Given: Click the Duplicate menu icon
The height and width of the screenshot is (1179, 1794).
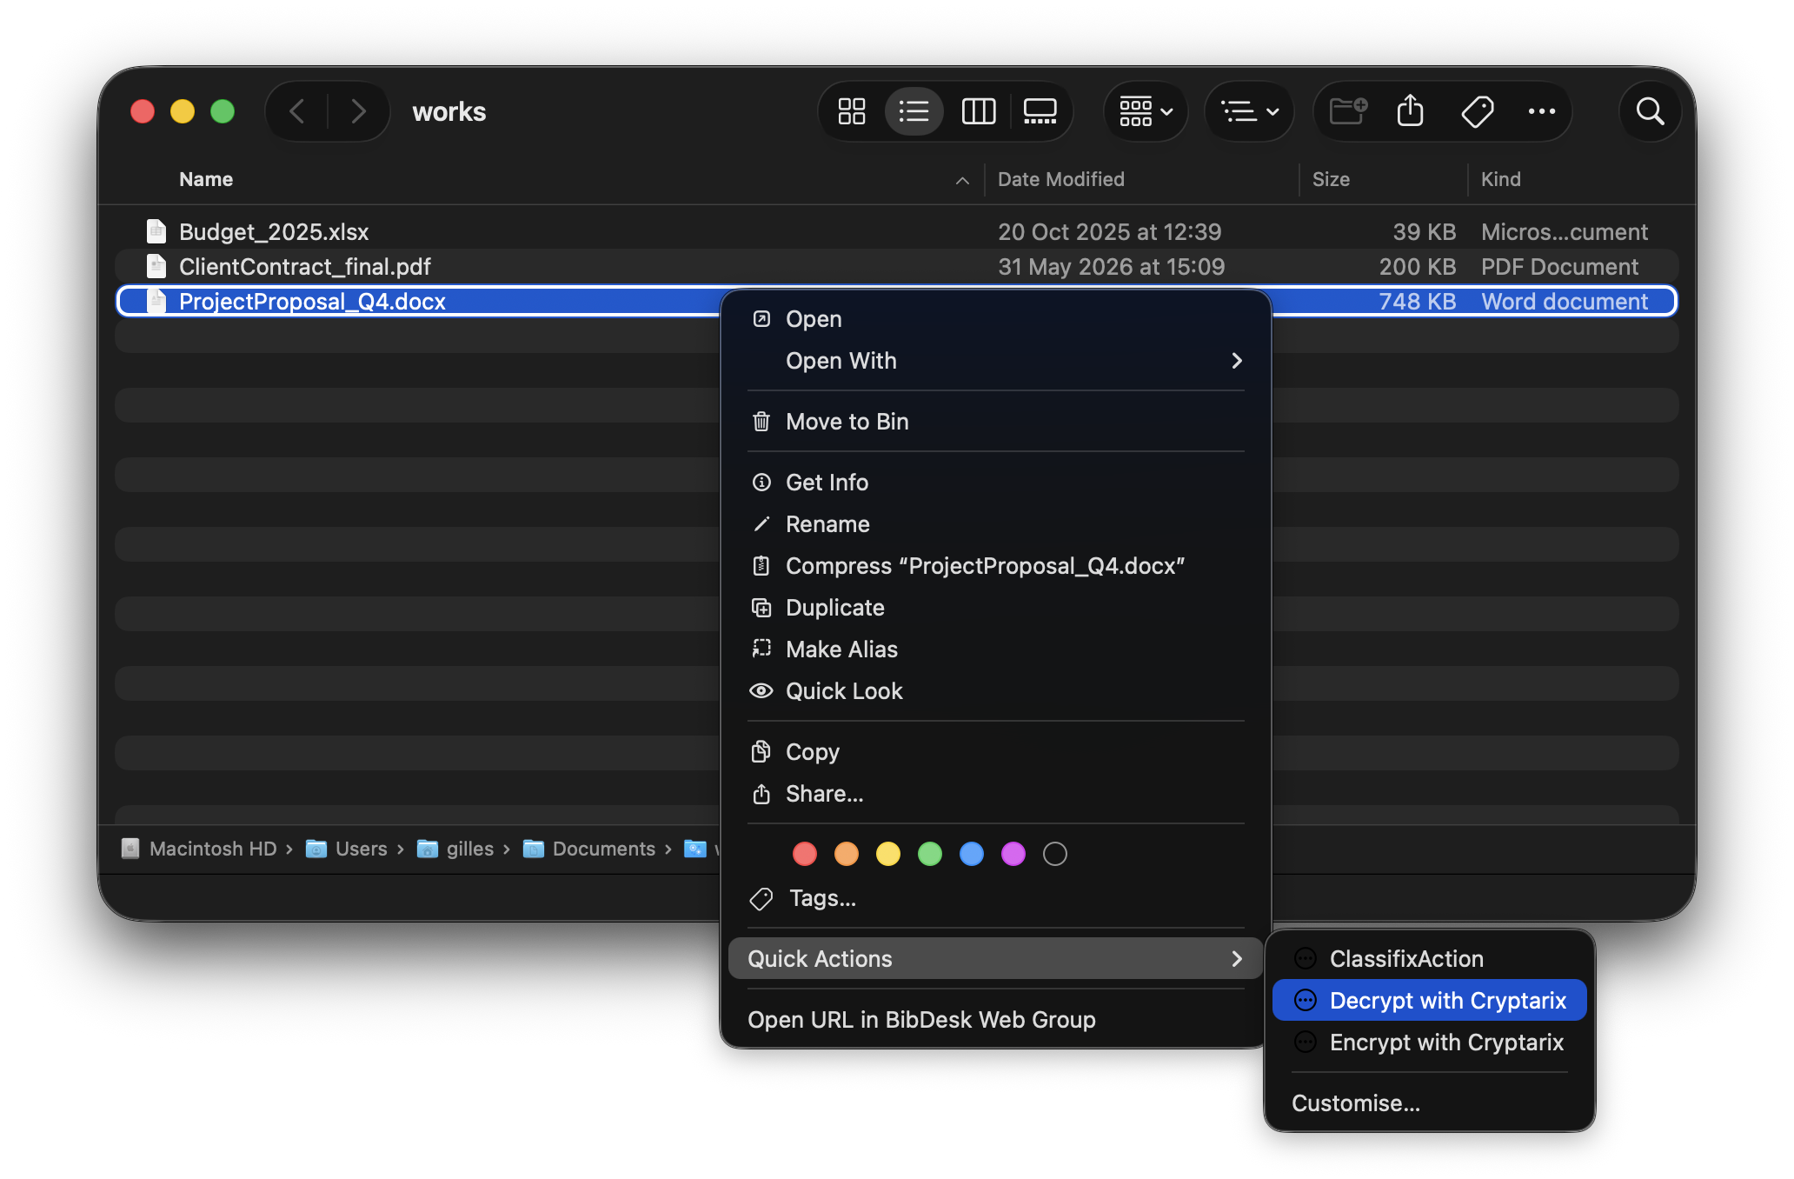Looking at the screenshot, I should point(761,608).
